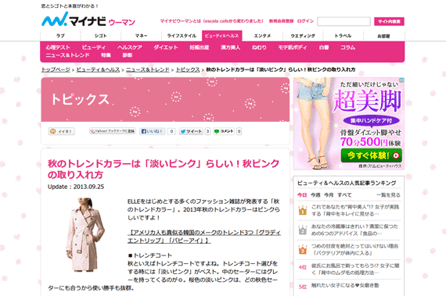Open 白書 in pink submenu
This screenshot has width=446, height=296.
[x=324, y=48]
